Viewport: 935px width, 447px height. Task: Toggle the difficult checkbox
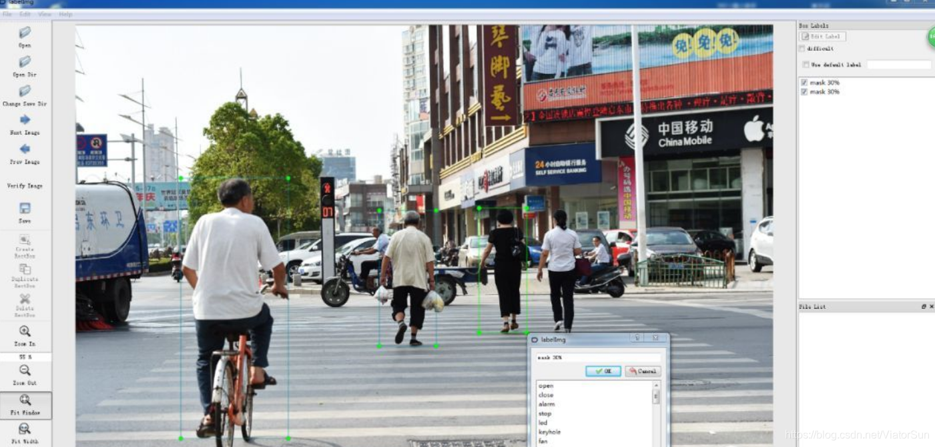802,49
